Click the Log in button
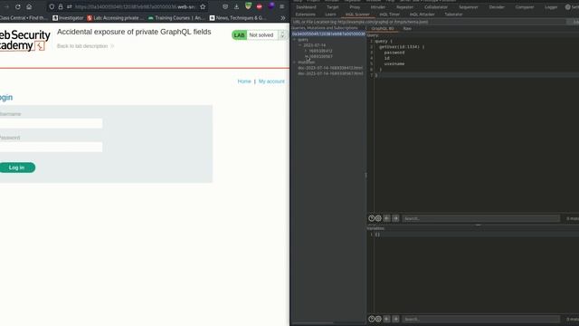The height and width of the screenshot is (326, 579). pos(17,168)
